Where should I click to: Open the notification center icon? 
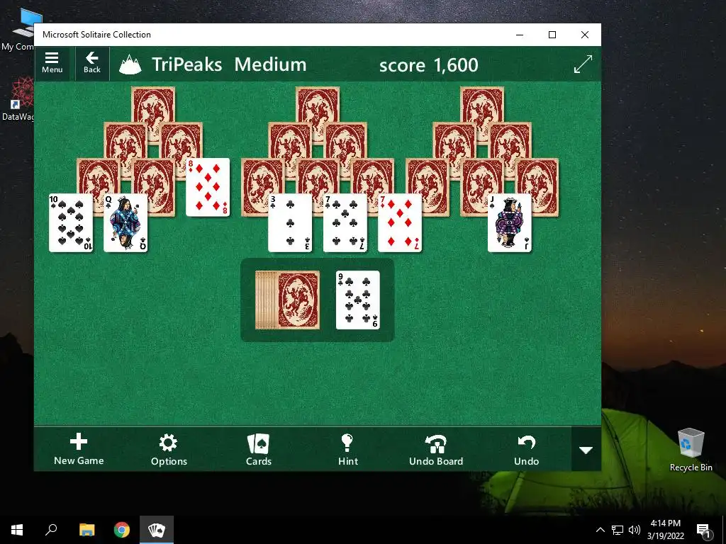(x=703, y=530)
